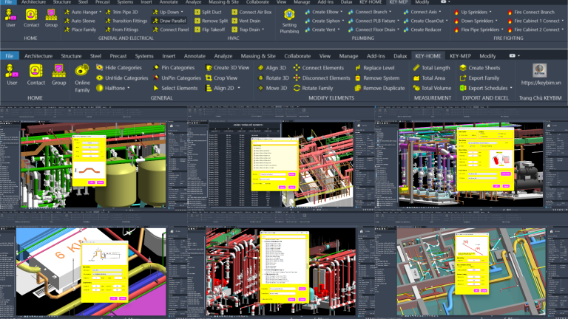Choose the Total Volume tool

tap(432, 88)
